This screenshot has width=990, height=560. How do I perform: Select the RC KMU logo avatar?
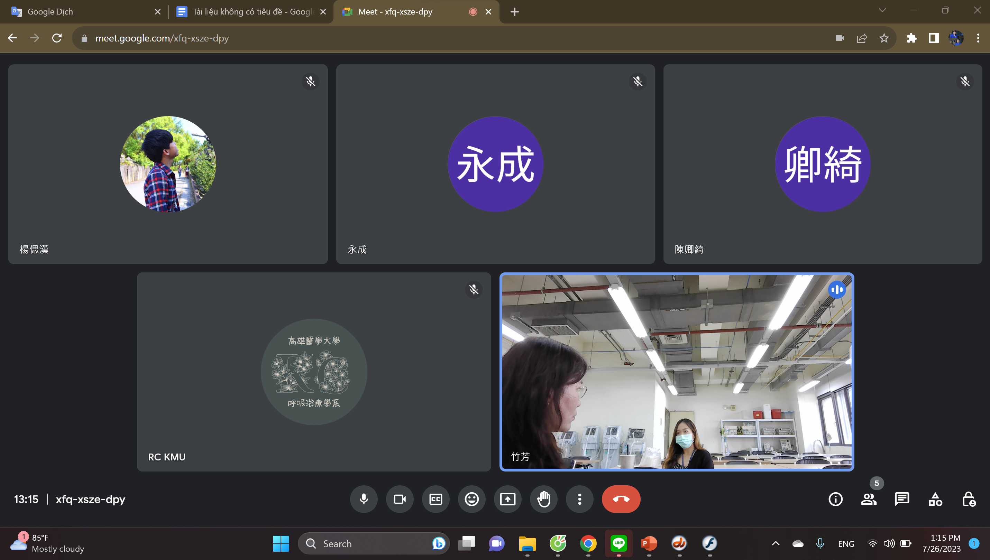(x=314, y=372)
